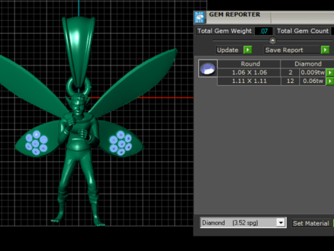Click the Total Gem Weight value .07
This screenshot has width=334, height=251.
pyautogui.click(x=264, y=31)
